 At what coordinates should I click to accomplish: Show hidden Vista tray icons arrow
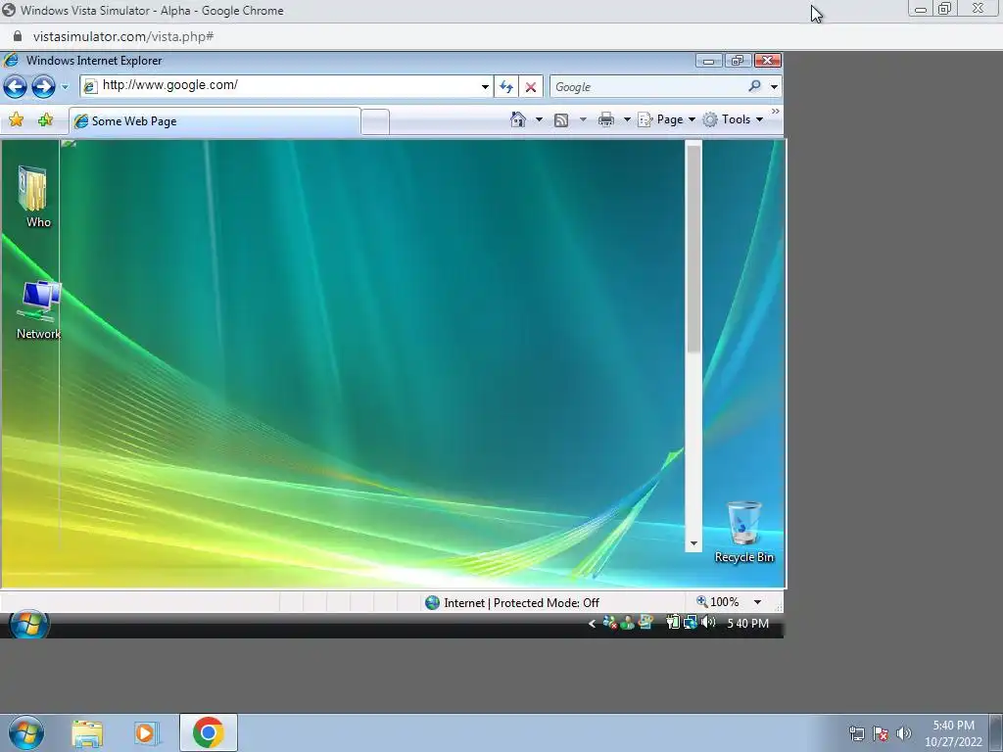click(592, 624)
